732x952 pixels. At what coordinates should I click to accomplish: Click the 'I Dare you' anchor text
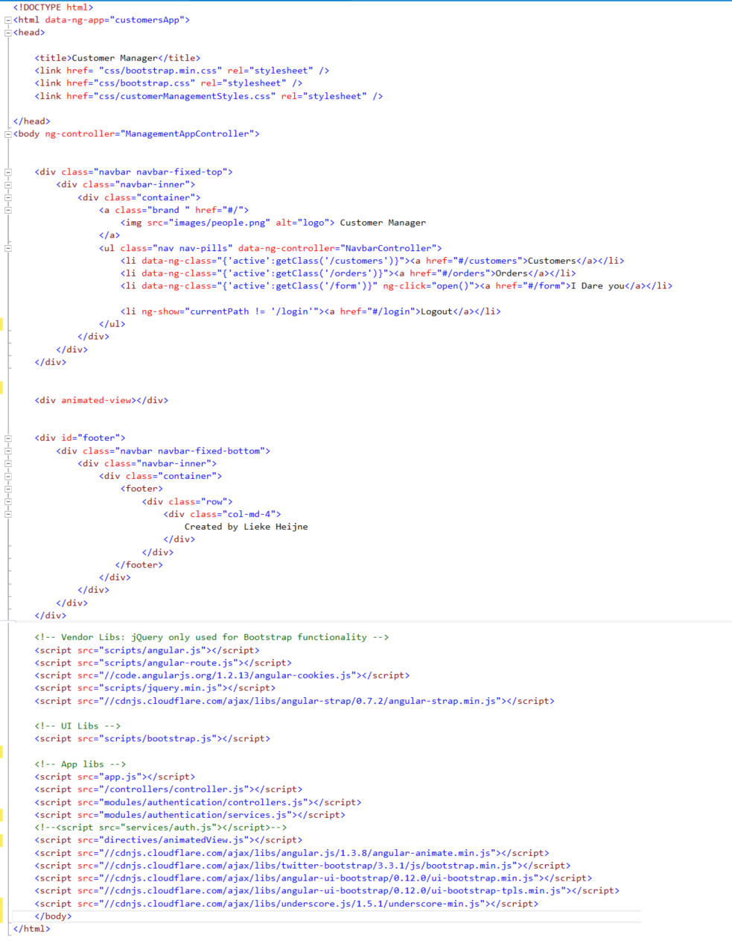[x=598, y=286]
